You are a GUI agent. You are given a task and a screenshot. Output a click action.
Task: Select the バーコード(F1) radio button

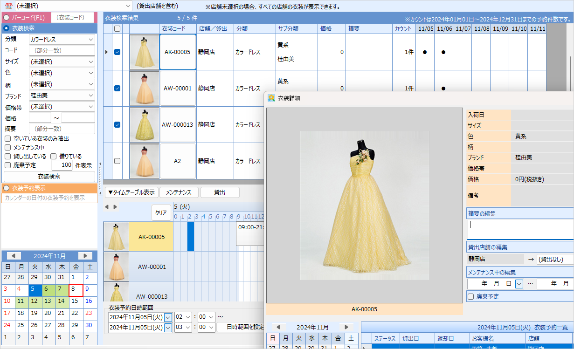click(7, 17)
